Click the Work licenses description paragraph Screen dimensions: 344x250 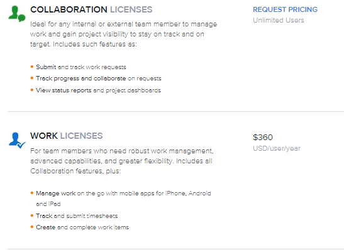point(122,161)
